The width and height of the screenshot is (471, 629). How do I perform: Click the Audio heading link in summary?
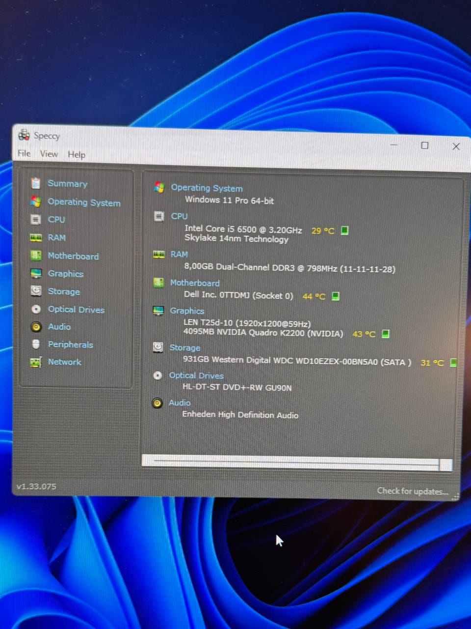[x=180, y=402]
